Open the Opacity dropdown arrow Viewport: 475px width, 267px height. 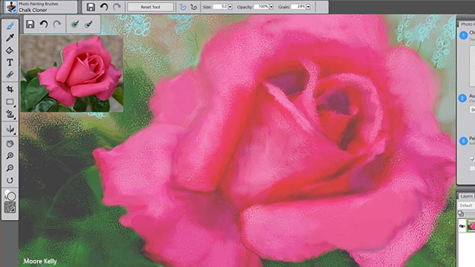pyautogui.click(x=271, y=7)
